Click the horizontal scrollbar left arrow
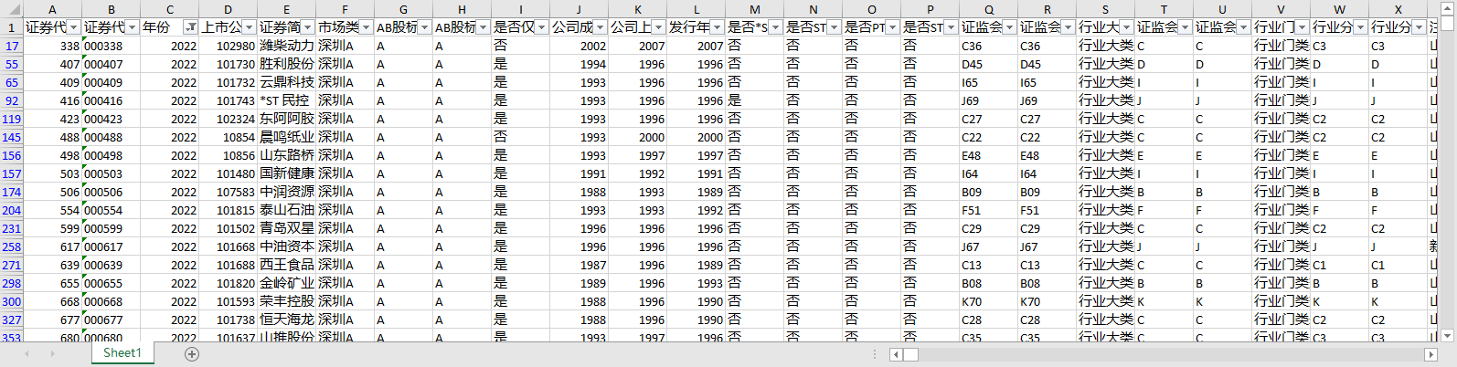This screenshot has height=367, width=1457. pyautogui.click(x=897, y=354)
